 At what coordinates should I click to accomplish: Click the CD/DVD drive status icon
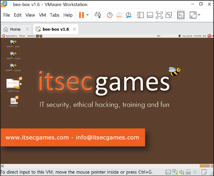pyautogui.click(x=195, y=172)
